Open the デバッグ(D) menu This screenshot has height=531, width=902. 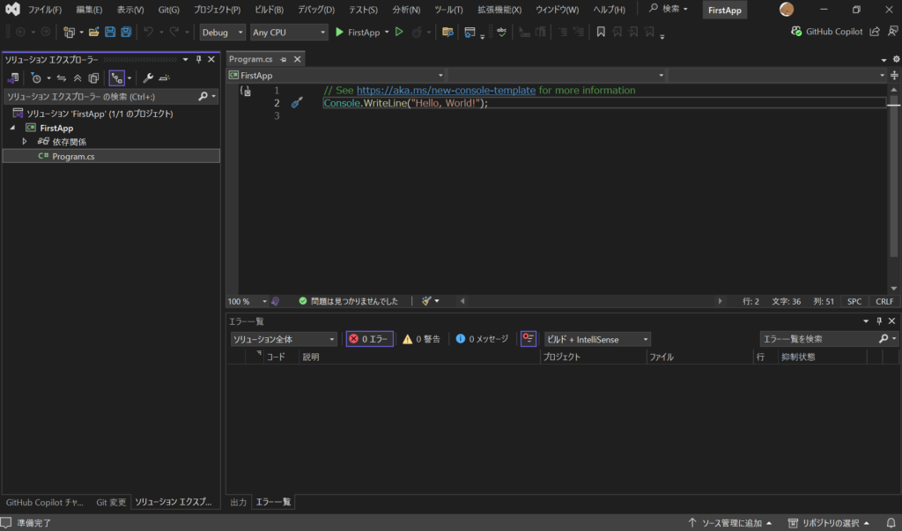316,10
